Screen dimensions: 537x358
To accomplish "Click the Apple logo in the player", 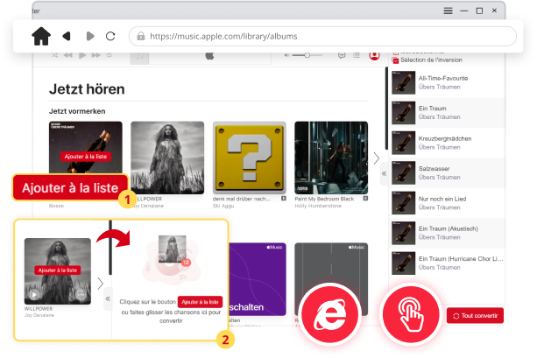I will (x=209, y=56).
